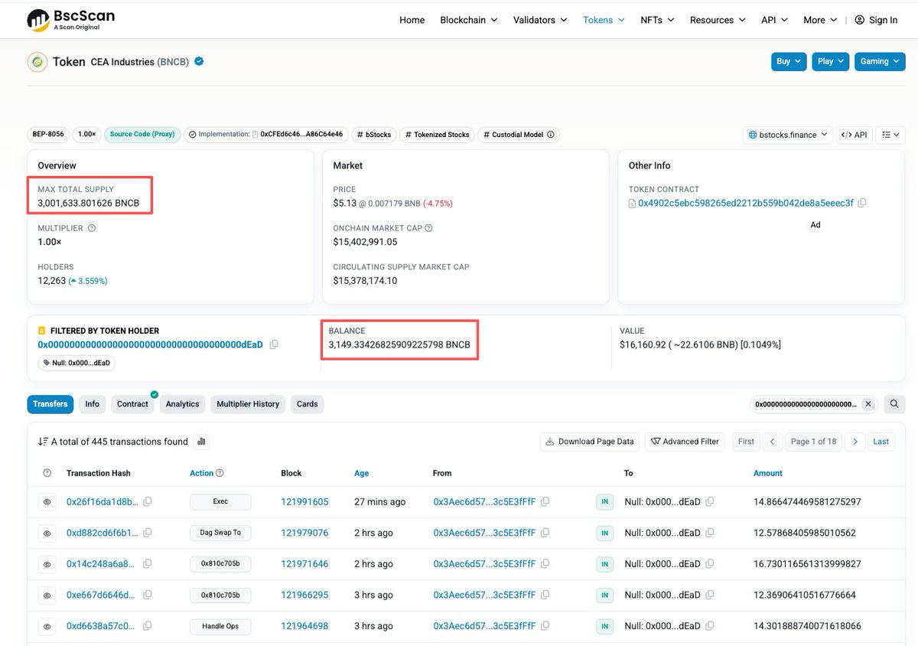
Task: Open the Buy dropdown
Action: (789, 61)
